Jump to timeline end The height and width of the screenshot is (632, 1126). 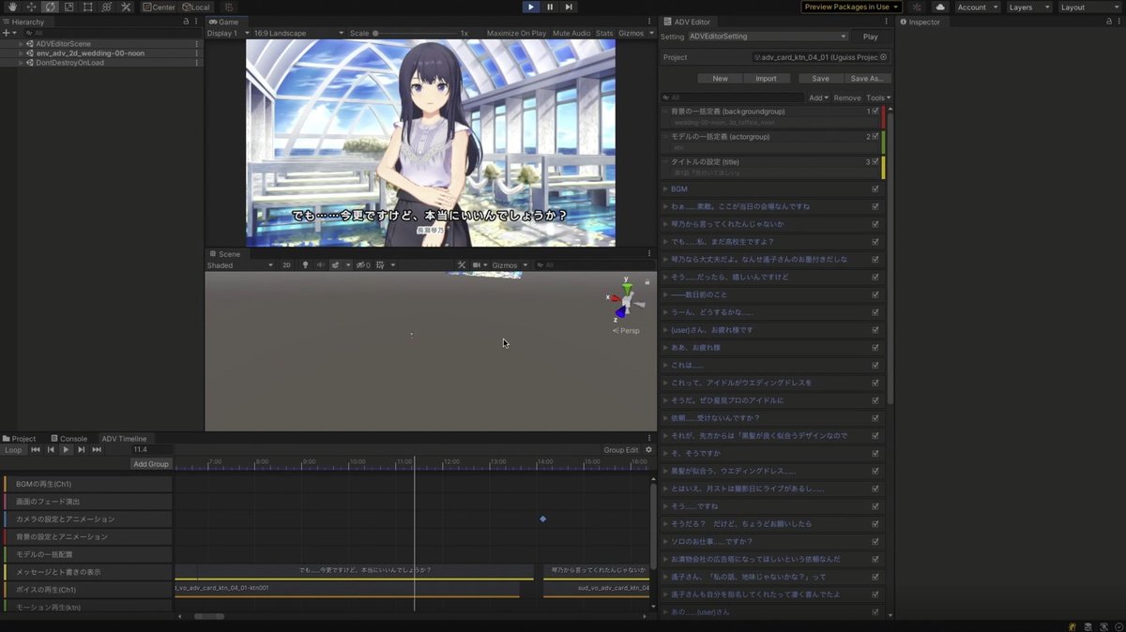tap(97, 450)
